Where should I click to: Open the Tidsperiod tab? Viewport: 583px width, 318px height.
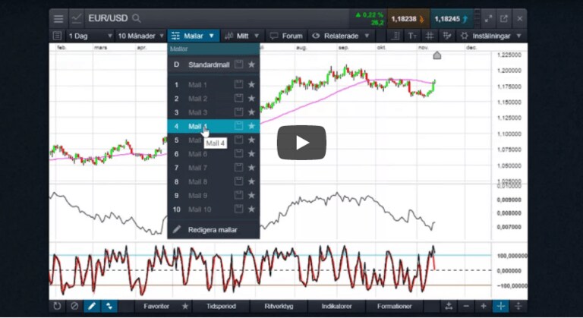coord(221,306)
